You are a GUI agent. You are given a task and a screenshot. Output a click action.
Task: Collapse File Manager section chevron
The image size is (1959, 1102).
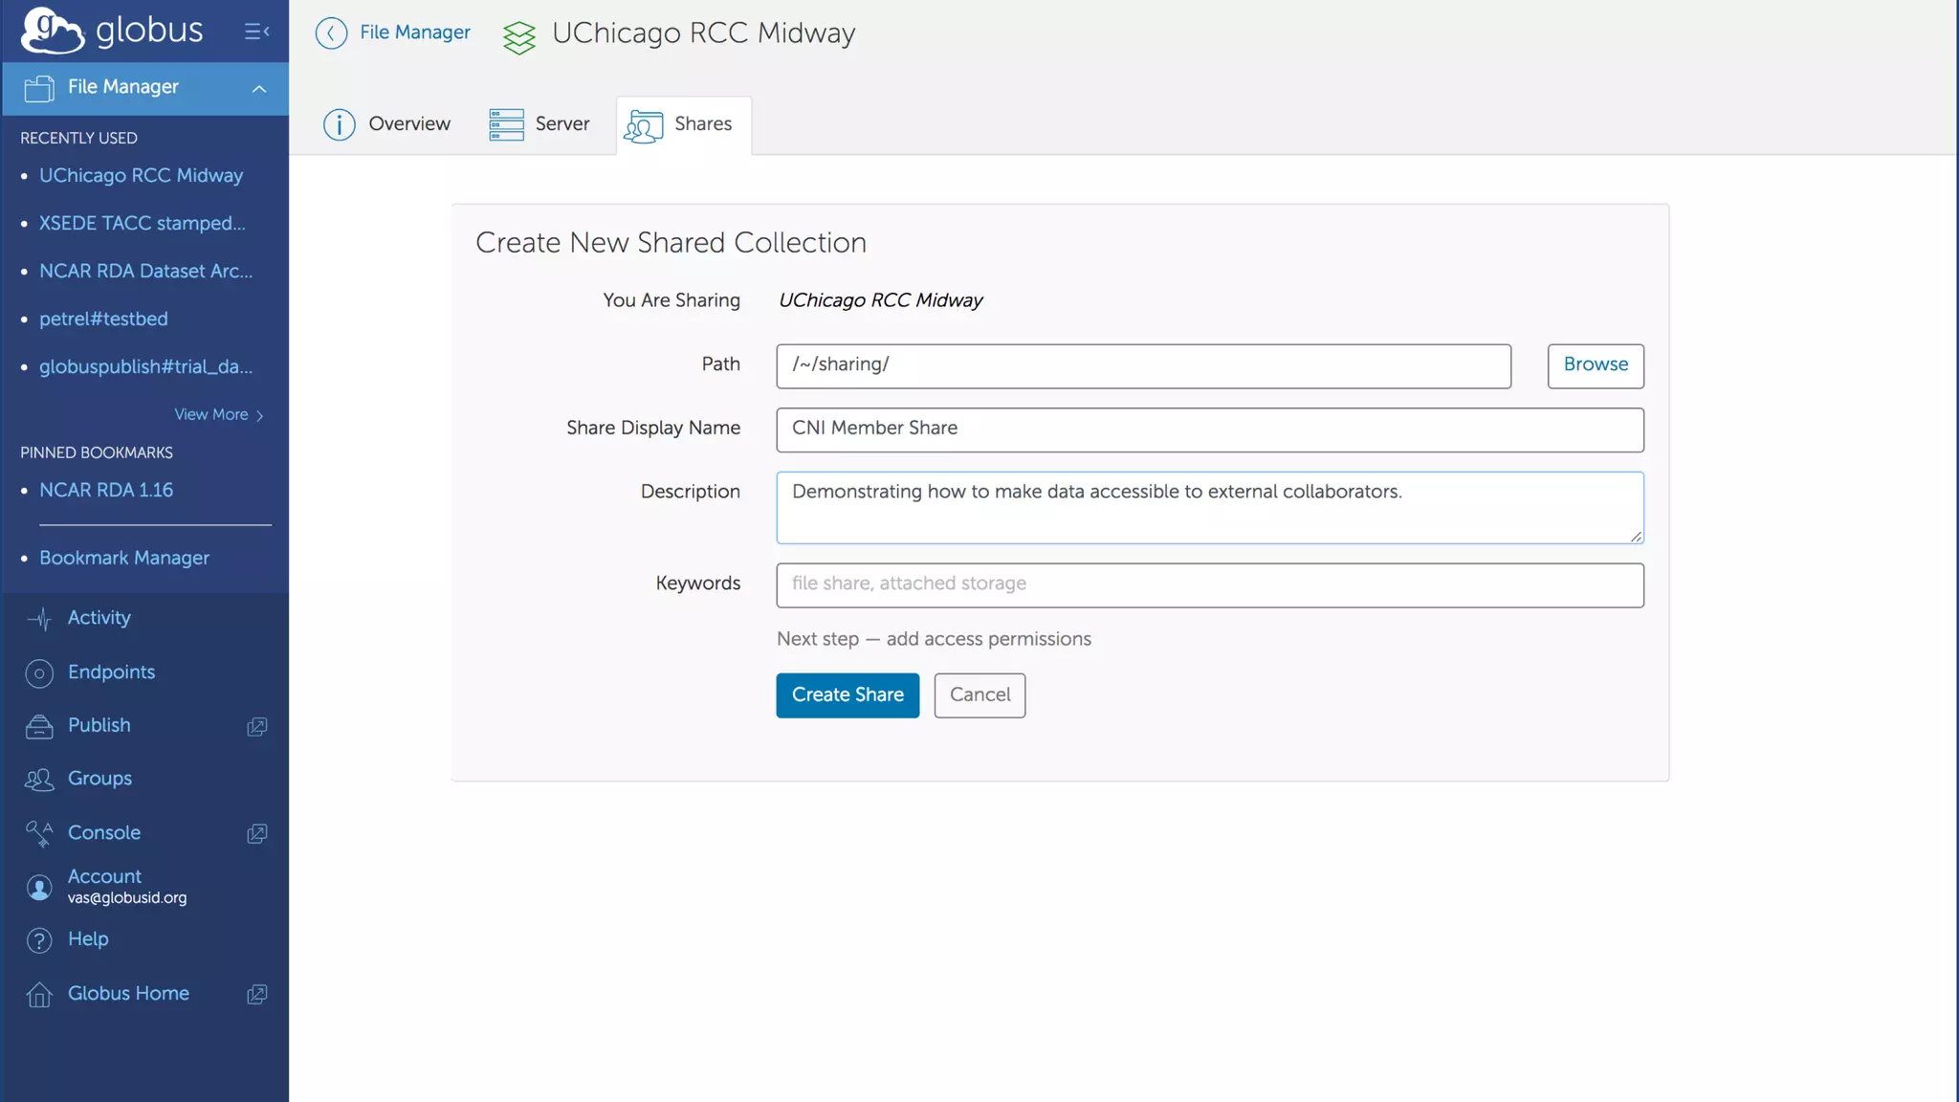click(258, 88)
